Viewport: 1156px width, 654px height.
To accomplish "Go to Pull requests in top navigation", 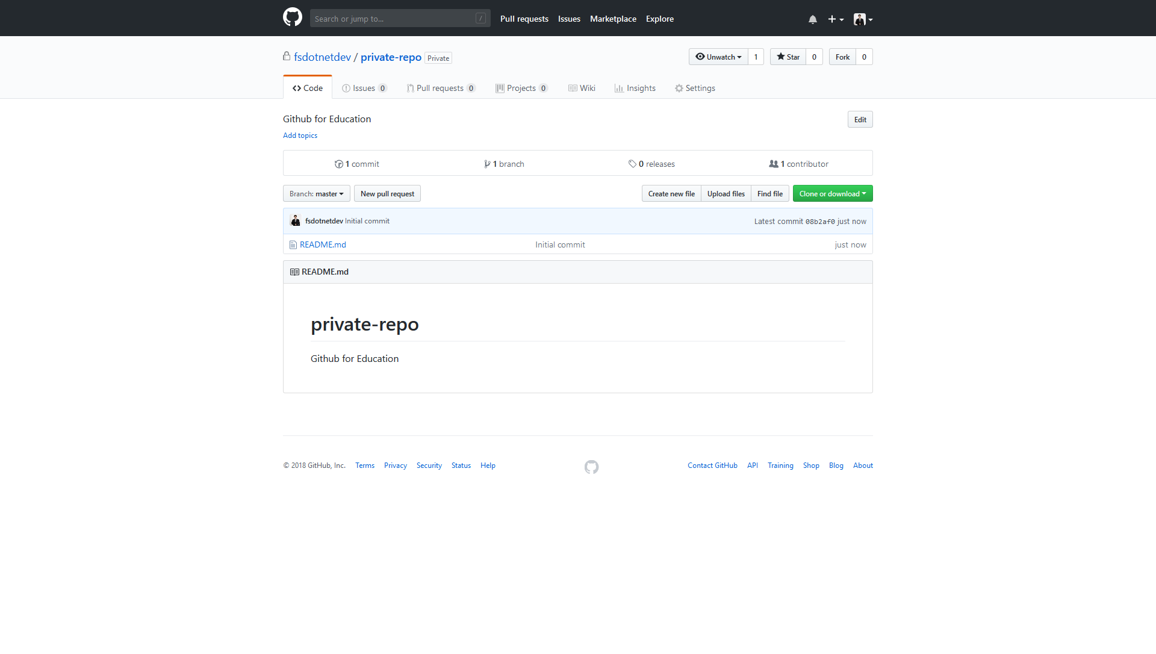I will click(524, 19).
